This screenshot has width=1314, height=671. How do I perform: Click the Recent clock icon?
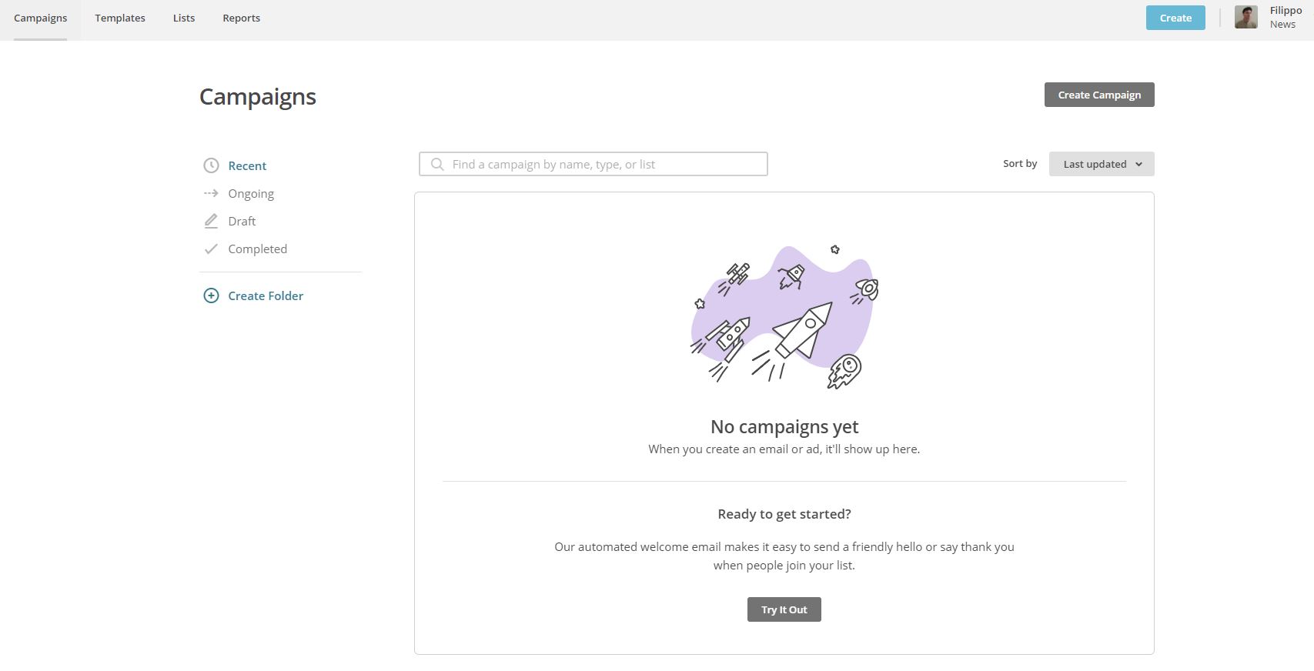tap(211, 165)
